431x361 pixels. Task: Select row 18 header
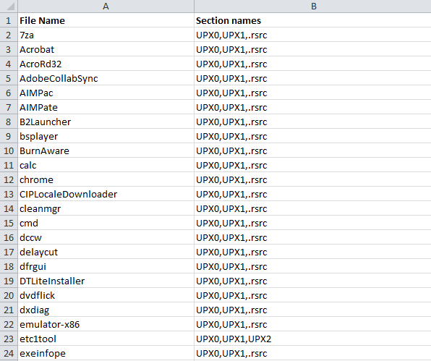[x=9, y=266]
